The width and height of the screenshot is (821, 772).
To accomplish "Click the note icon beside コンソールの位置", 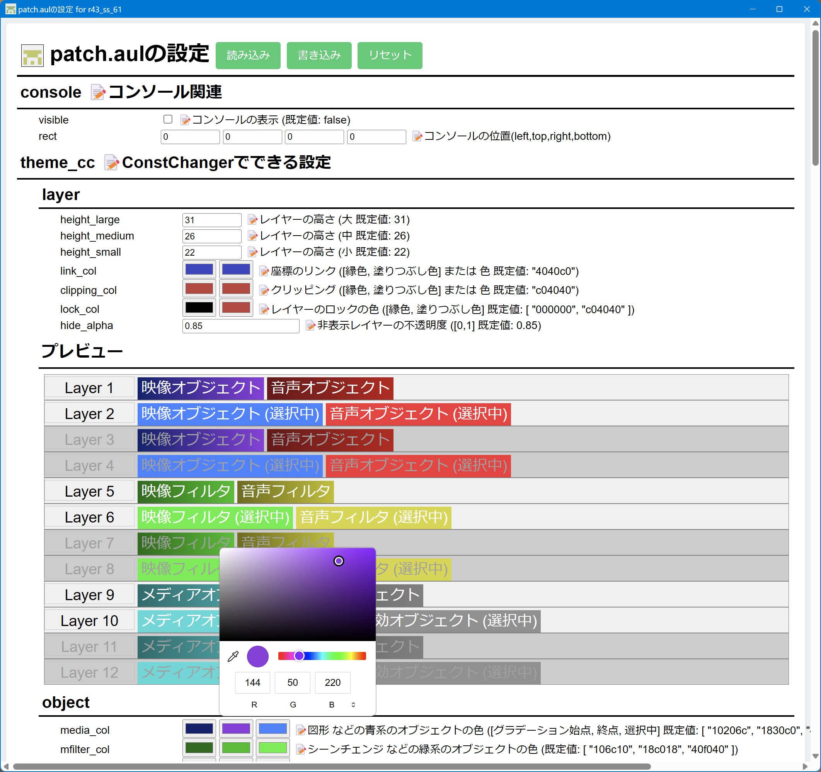I will 417,136.
